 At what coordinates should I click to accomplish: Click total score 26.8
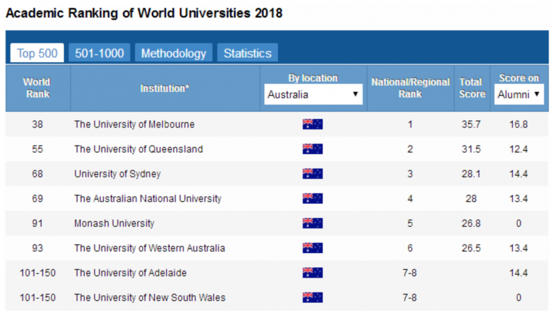471,224
